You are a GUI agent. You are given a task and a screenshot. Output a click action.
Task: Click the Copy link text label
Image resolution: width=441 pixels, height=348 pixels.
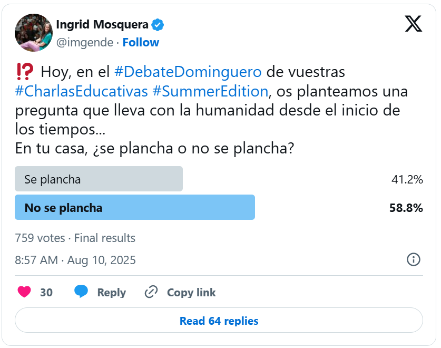(191, 292)
